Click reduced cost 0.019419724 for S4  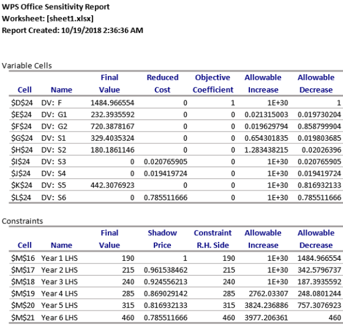click(165, 173)
